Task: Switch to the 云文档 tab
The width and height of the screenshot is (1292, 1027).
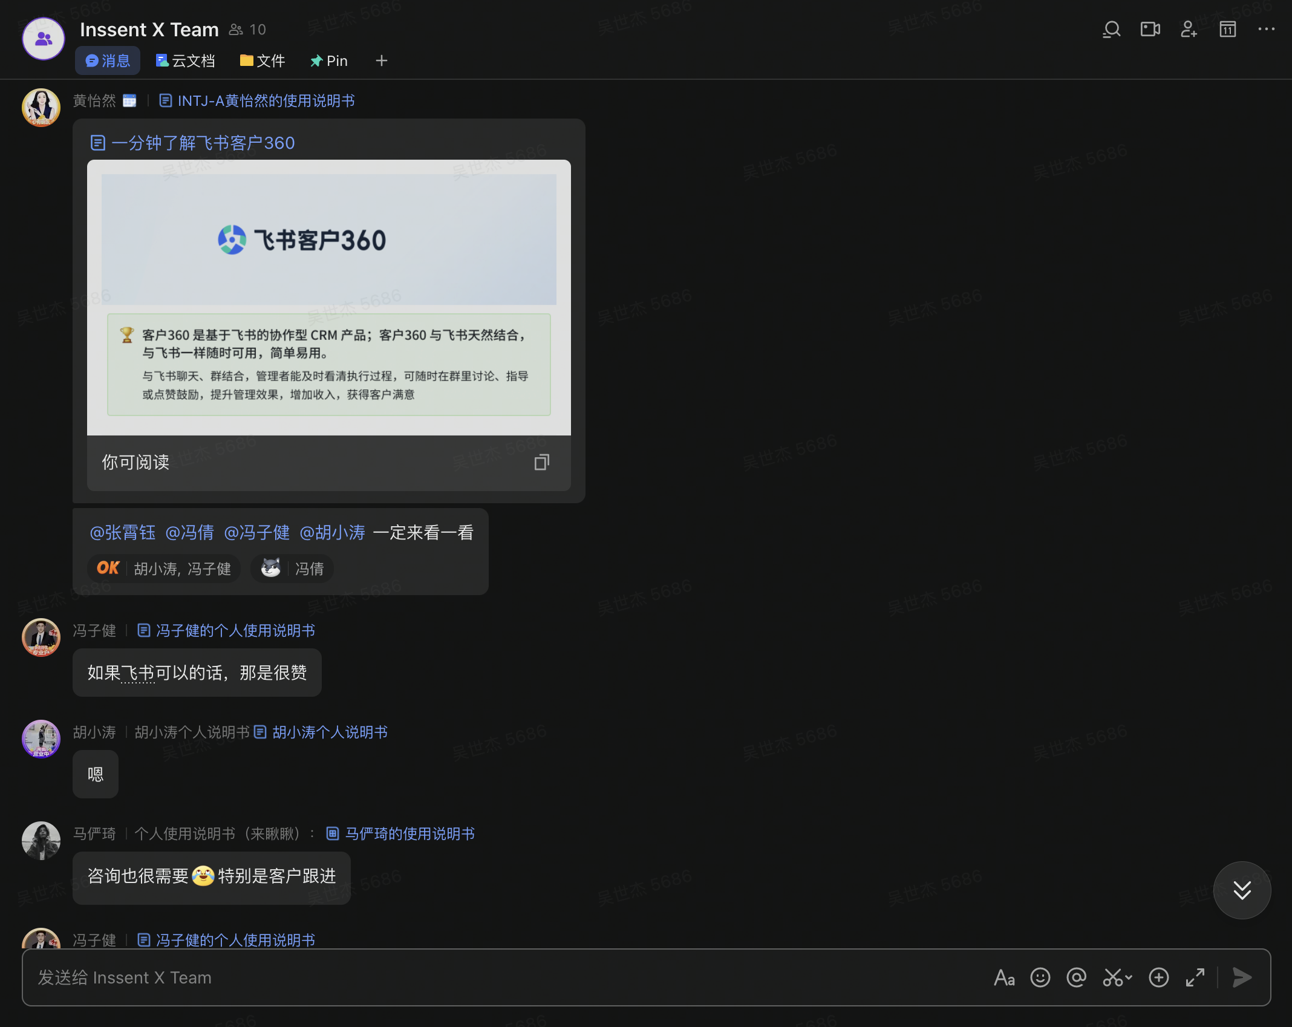Action: tap(185, 60)
